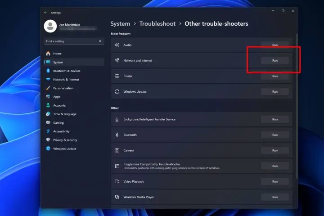Open Time & language settings
Viewport: 324px width, 216px height.
[74, 114]
